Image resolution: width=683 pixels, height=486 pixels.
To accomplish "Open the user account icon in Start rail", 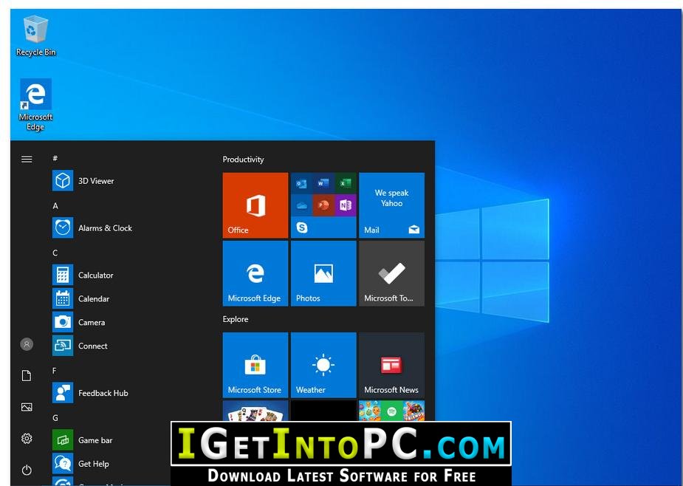I will (27, 344).
